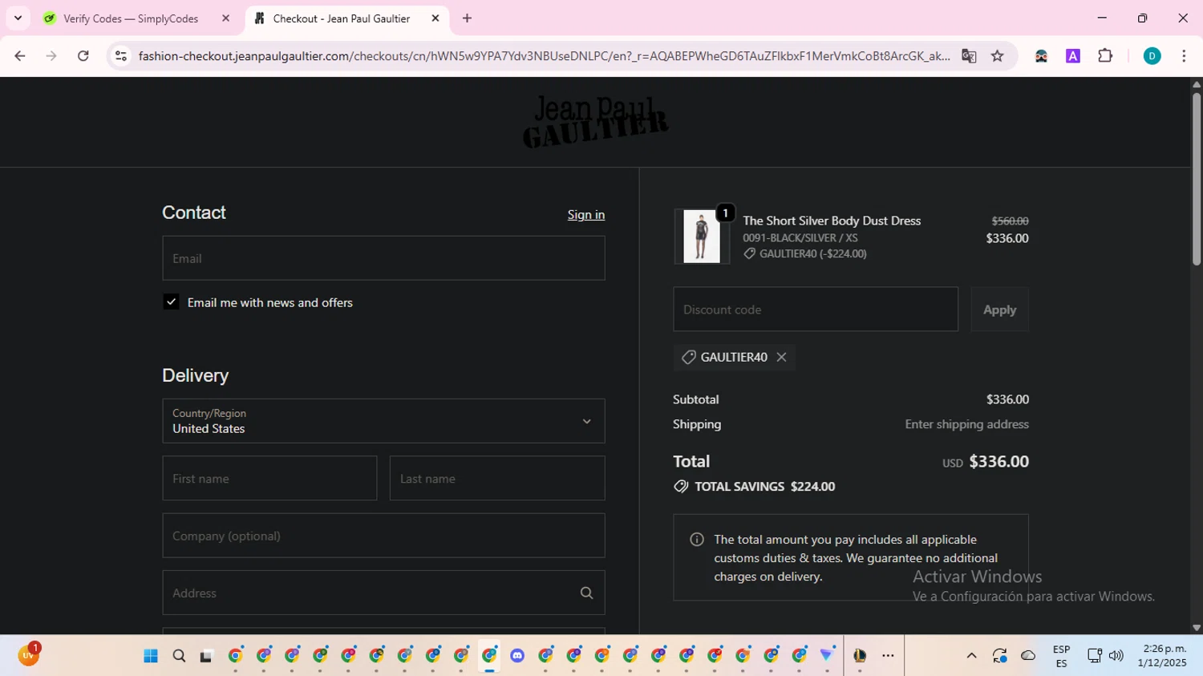Image resolution: width=1203 pixels, height=676 pixels.
Task: Click the struck-through $560.00 price
Action: coord(1010,221)
